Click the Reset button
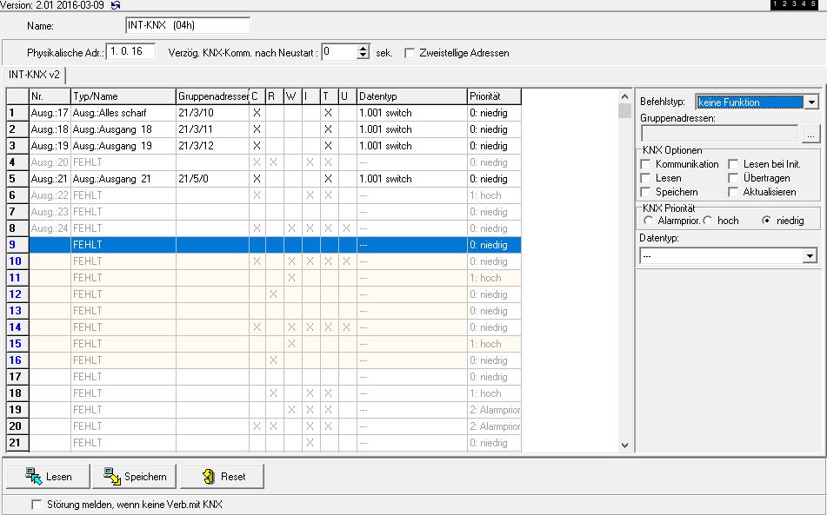 pos(222,476)
